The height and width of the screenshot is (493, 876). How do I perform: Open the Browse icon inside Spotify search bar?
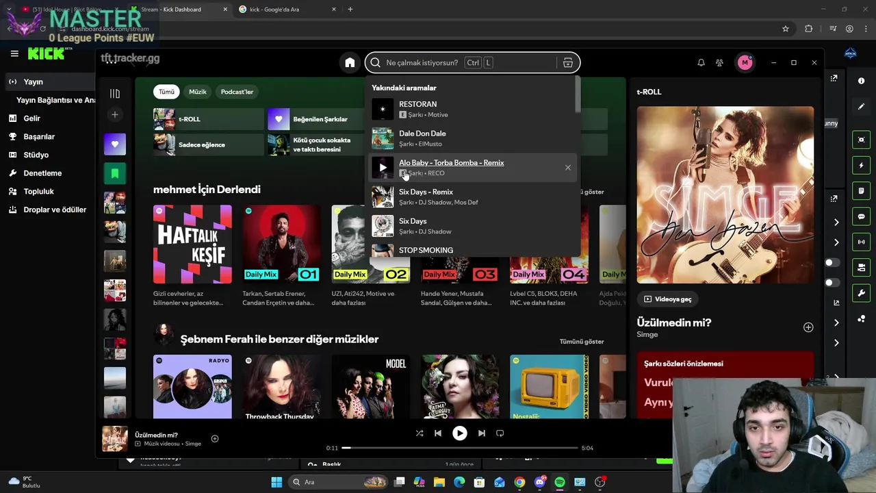click(567, 63)
